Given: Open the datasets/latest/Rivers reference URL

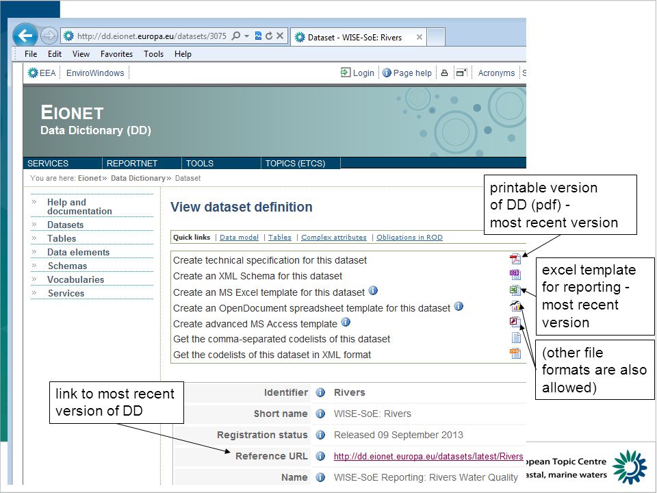Looking at the screenshot, I should click(428, 456).
